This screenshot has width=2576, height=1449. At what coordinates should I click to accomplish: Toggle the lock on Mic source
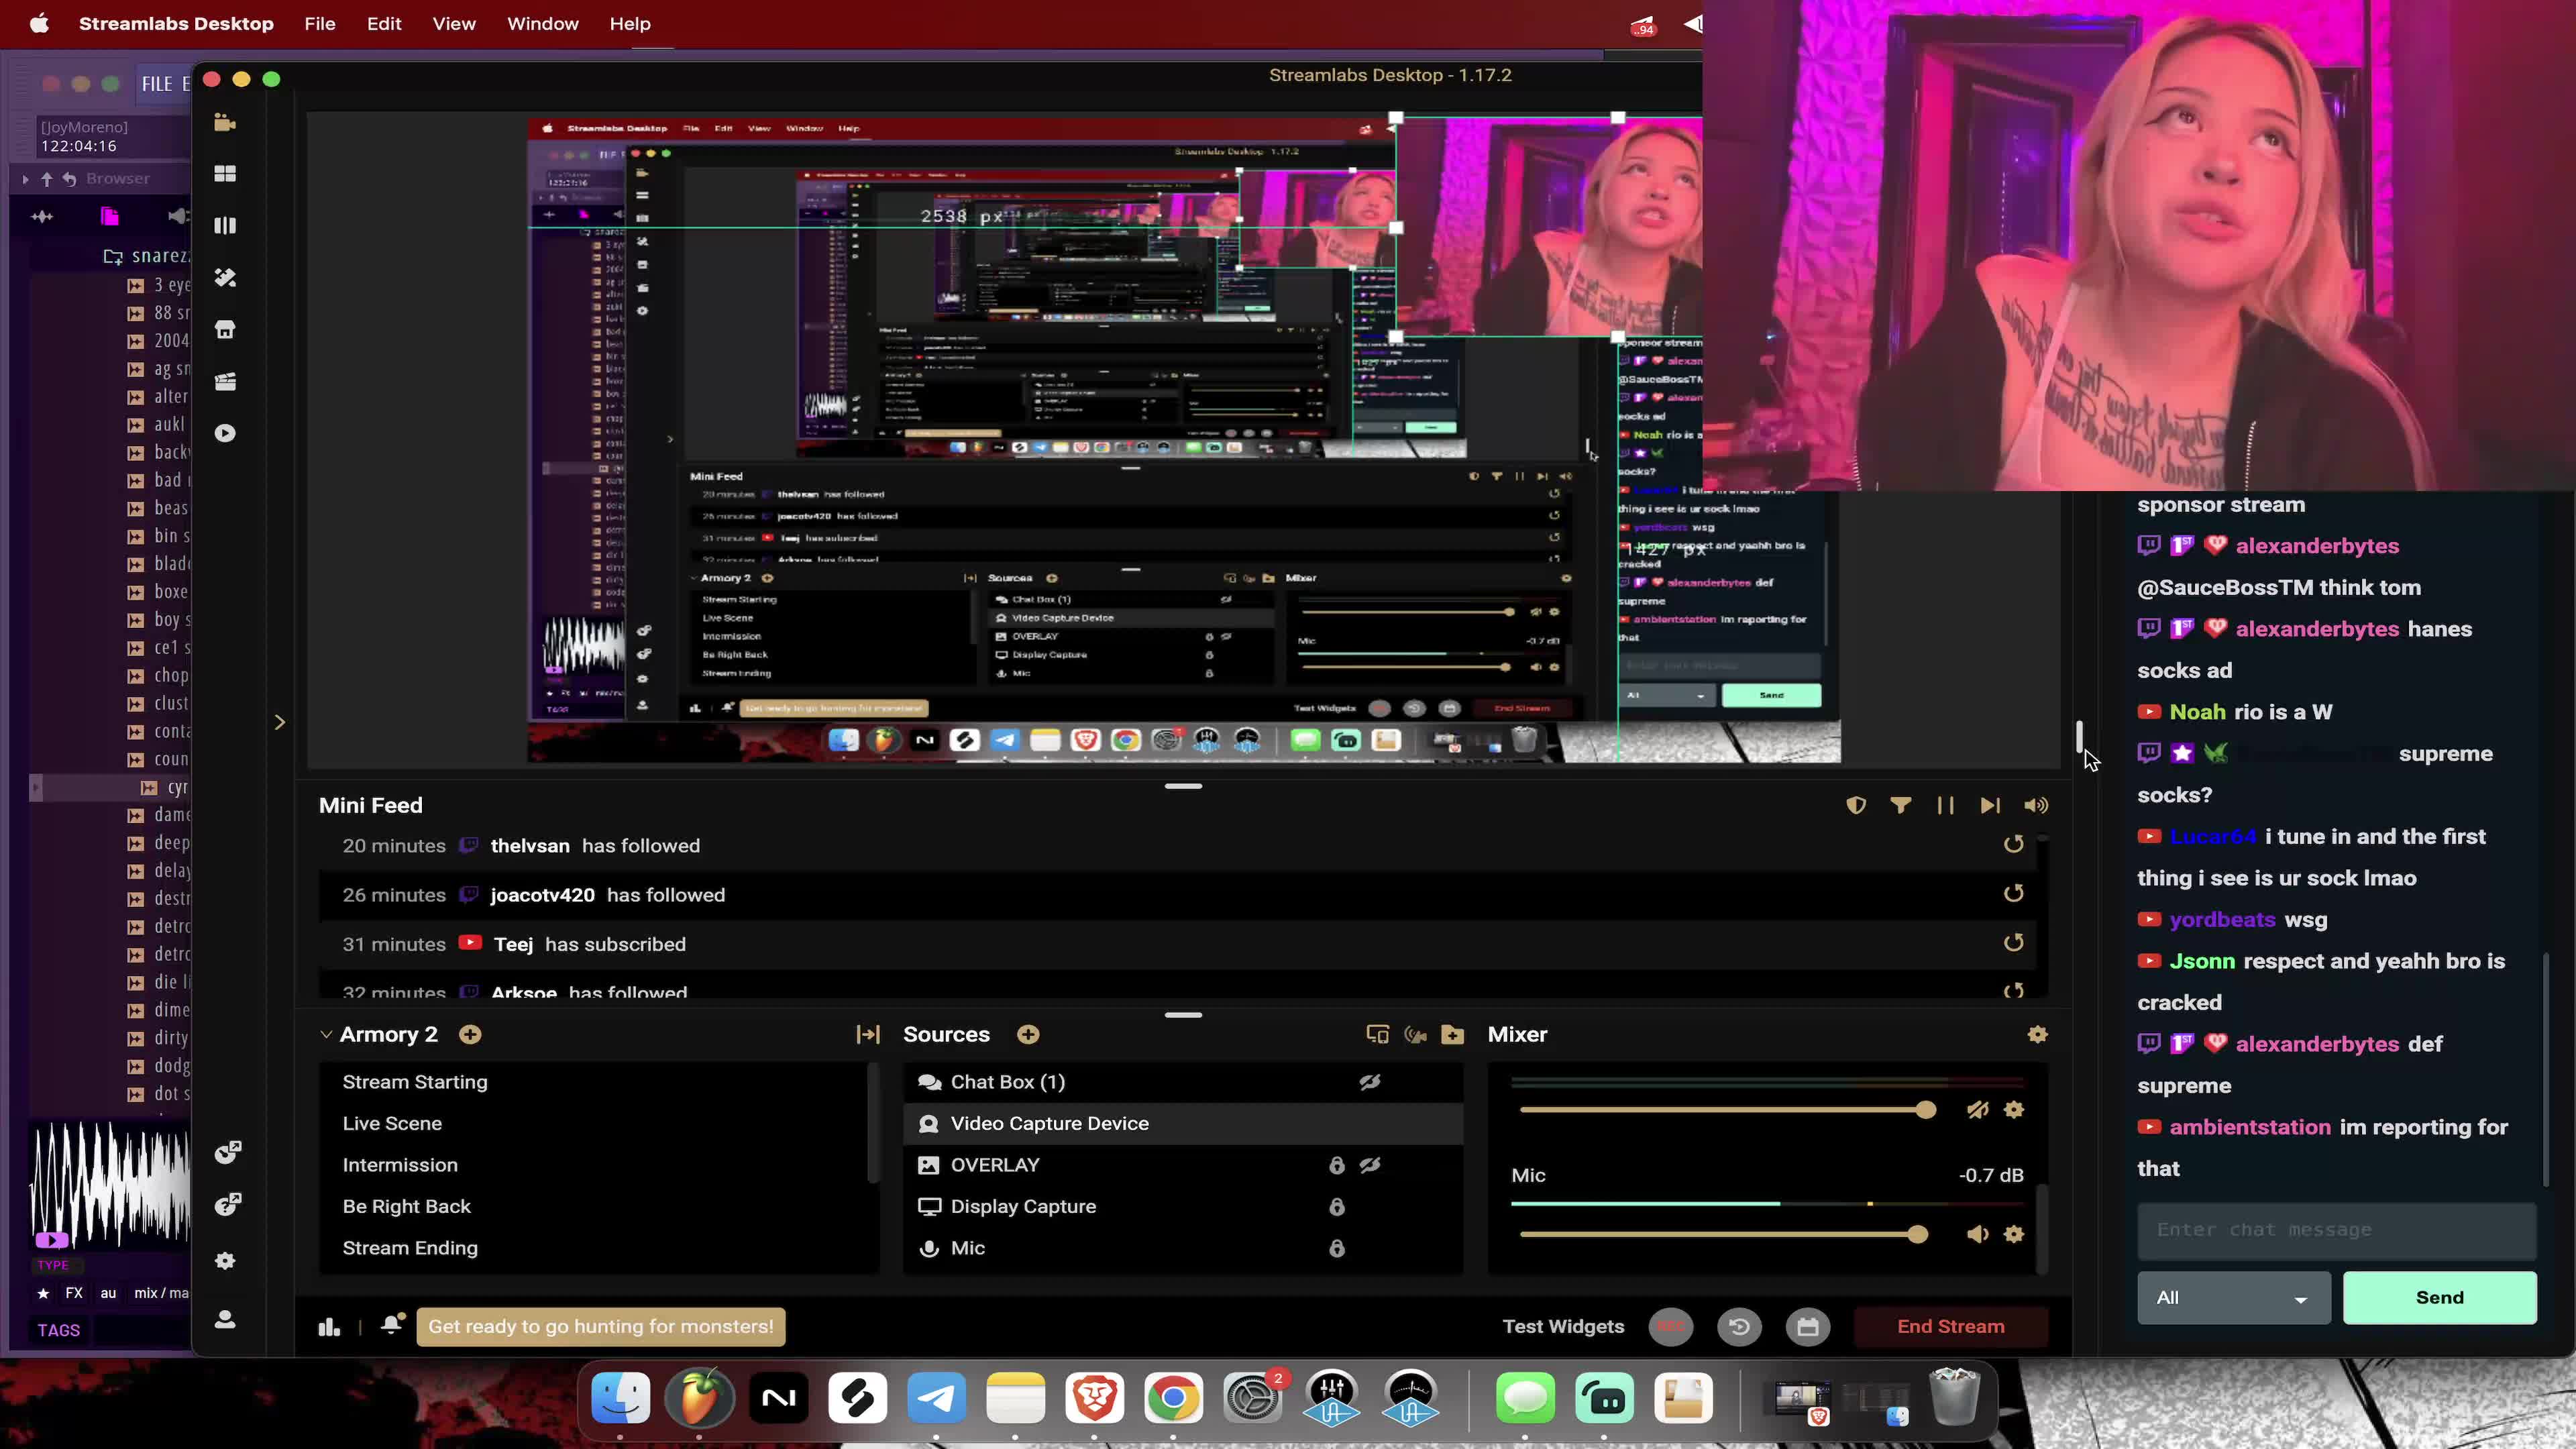pyautogui.click(x=1336, y=1248)
